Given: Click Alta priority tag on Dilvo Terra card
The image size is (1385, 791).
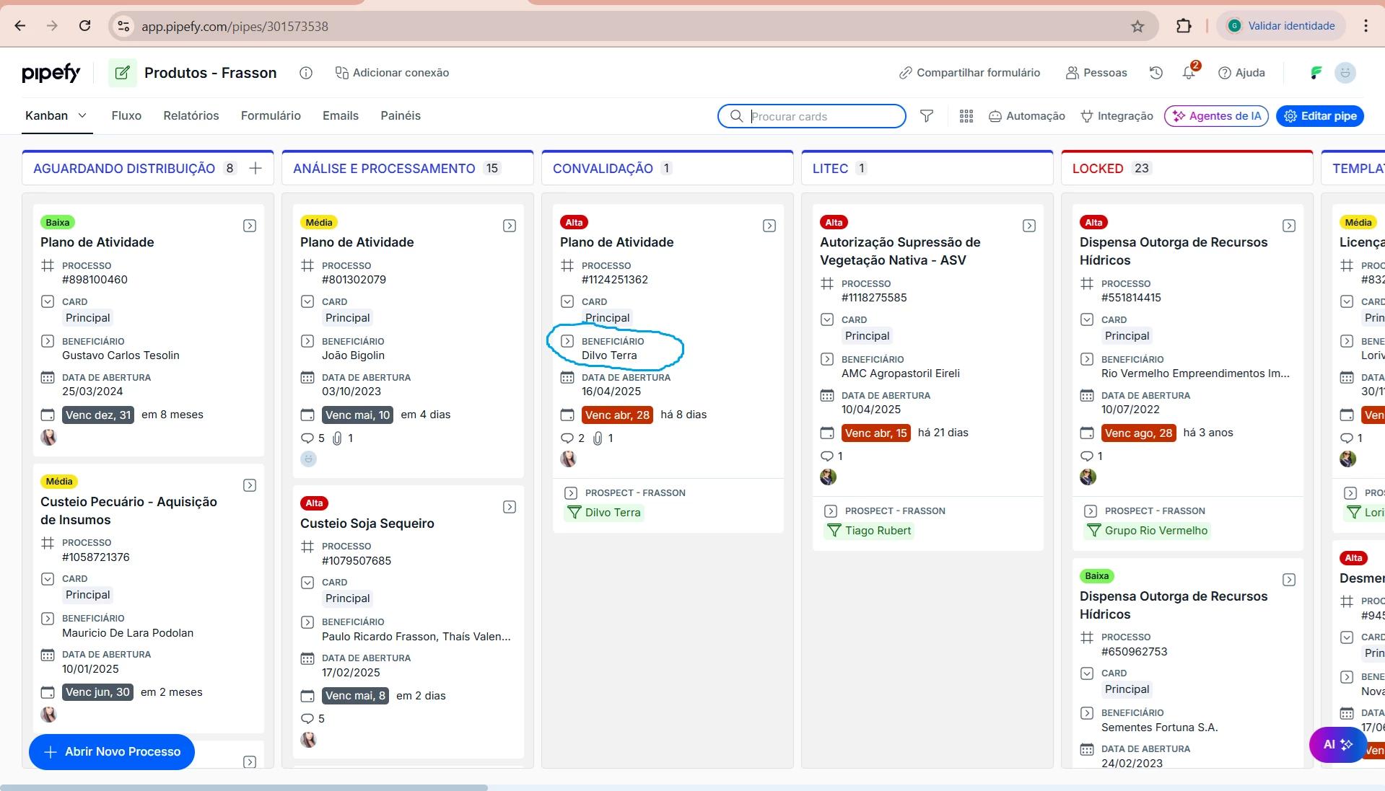Looking at the screenshot, I should coord(574,223).
